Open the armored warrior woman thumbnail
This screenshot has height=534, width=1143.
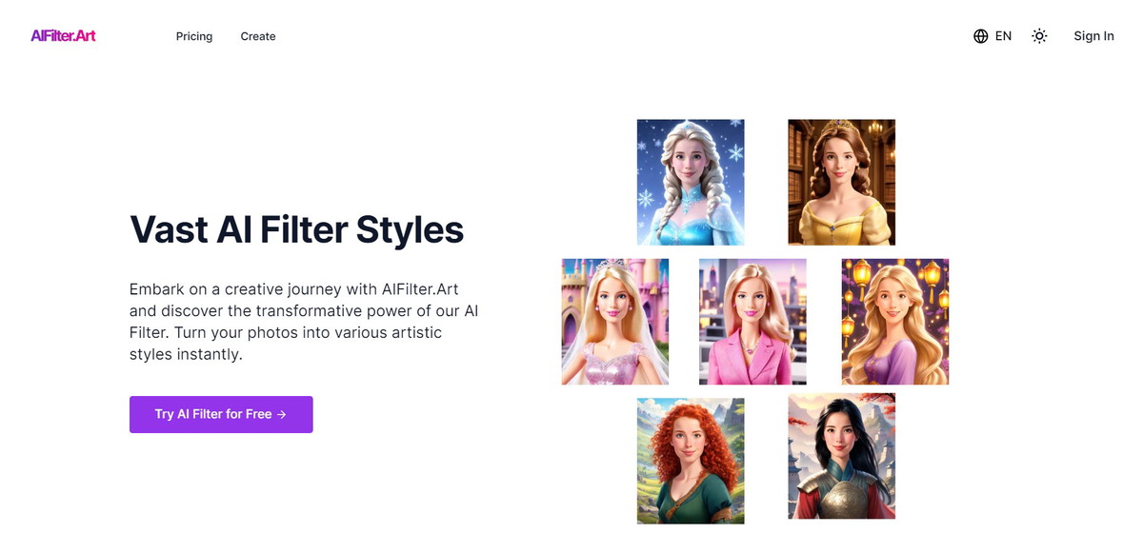coord(842,456)
